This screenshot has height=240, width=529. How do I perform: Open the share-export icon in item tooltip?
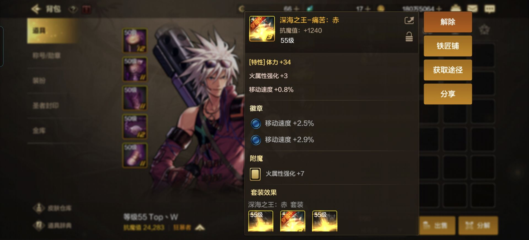tap(409, 20)
